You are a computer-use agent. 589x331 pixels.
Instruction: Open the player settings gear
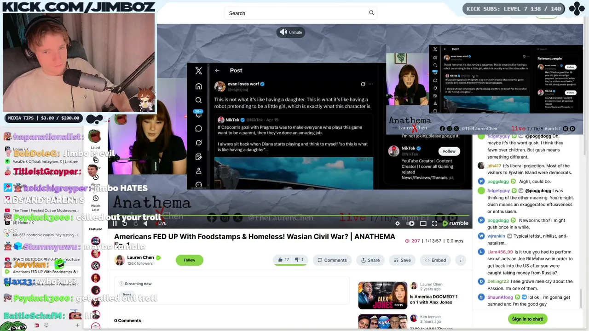[398, 223]
